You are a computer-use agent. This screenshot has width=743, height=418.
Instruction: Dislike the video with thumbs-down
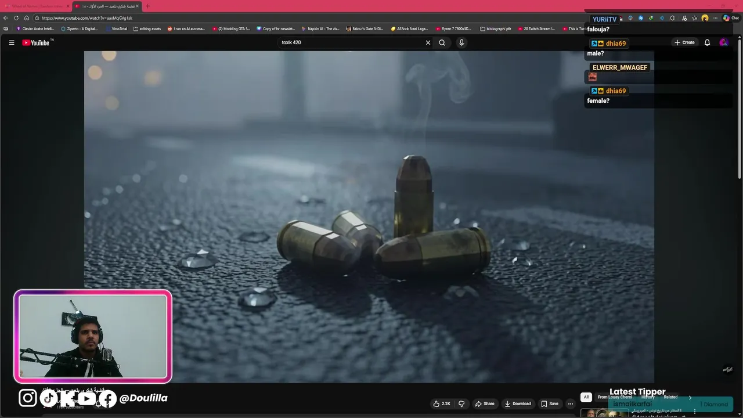pos(461,403)
